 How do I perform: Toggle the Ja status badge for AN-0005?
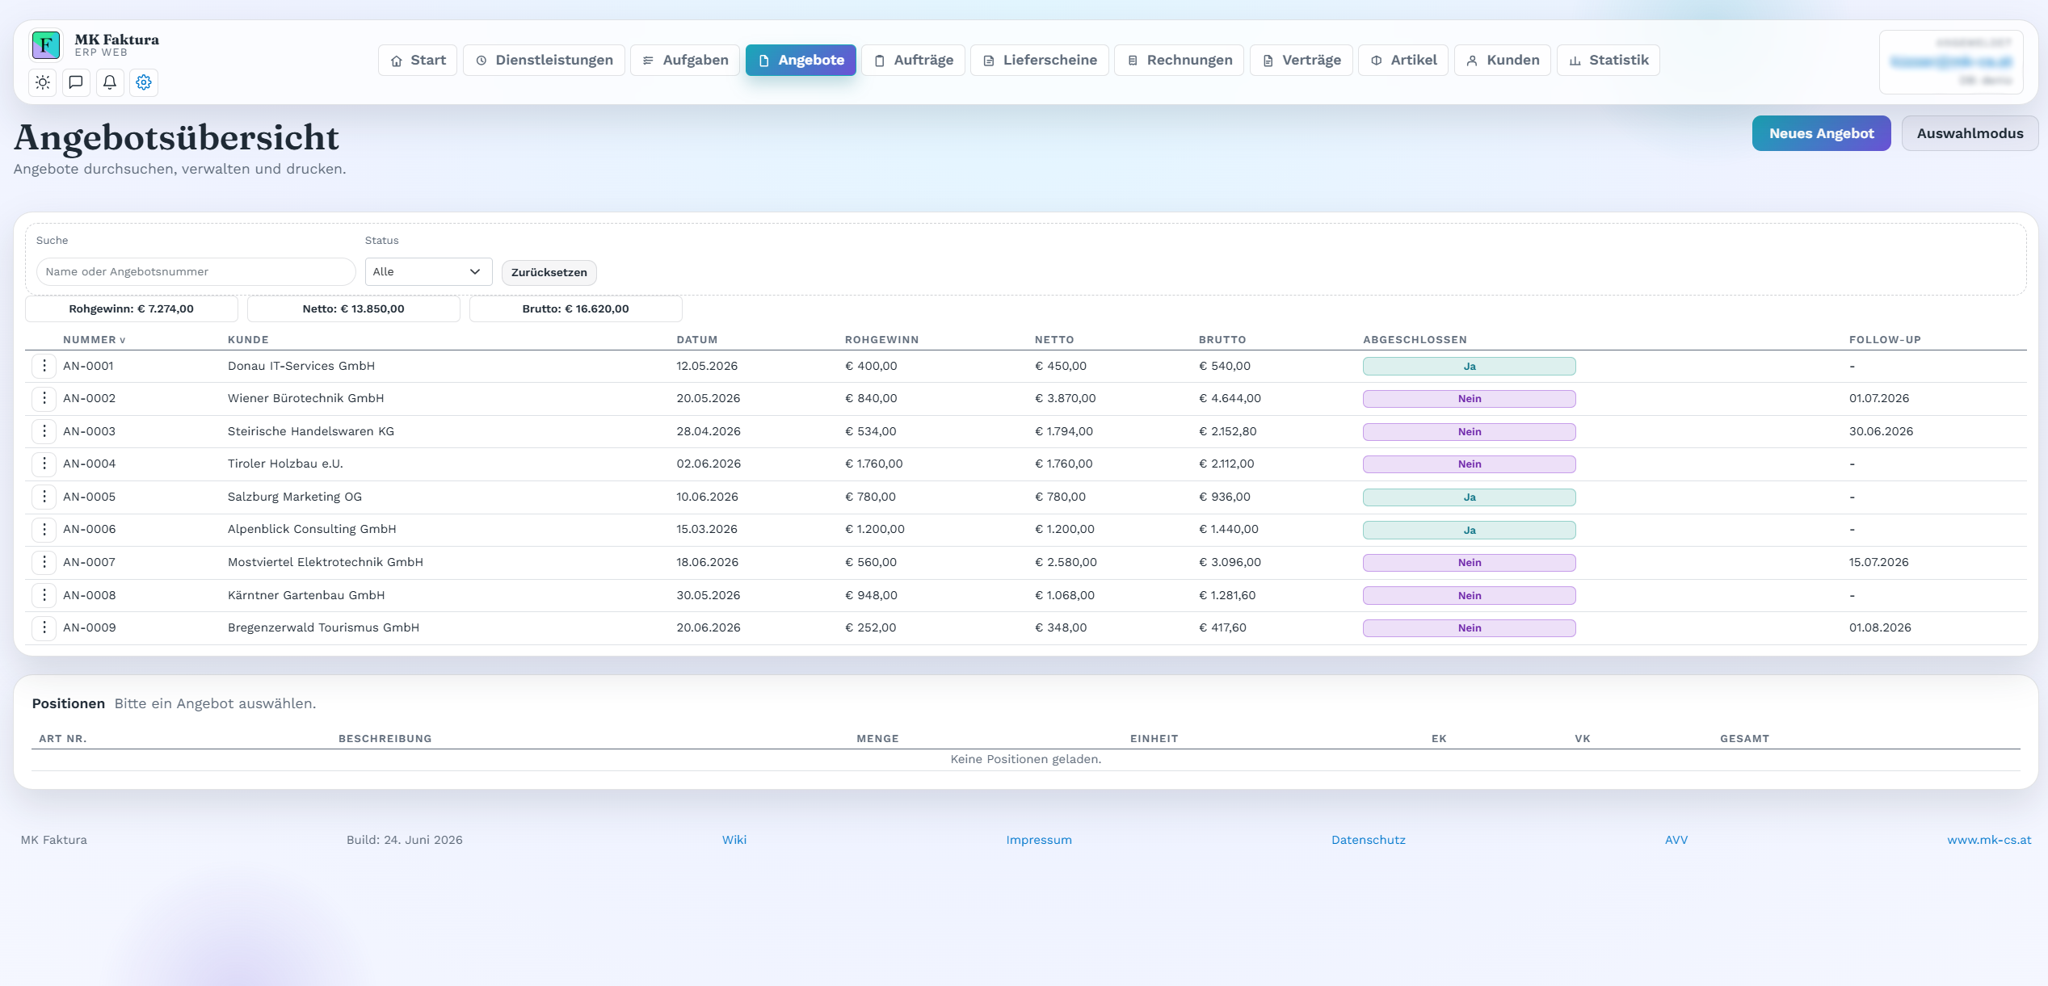[1470, 497]
